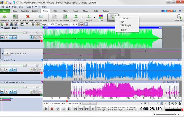The height and width of the screenshot is (117, 184).
Task: Click the red playhead marker on timeline ruler
Action: point(67,101)
